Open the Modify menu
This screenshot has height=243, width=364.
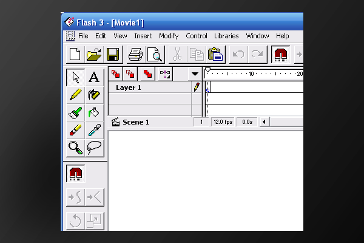169,36
